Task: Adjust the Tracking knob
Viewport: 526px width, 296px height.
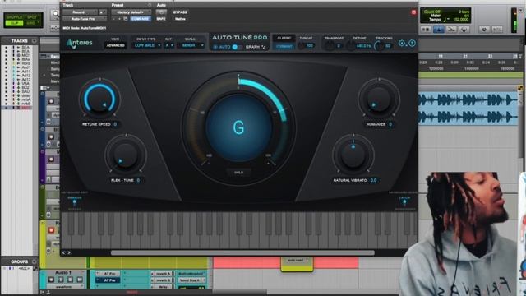Action: (379, 46)
